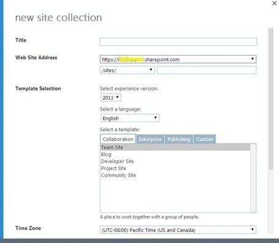279x243 pixels.
Task: Switch to the Collaboration template tab
Action: click(x=118, y=139)
